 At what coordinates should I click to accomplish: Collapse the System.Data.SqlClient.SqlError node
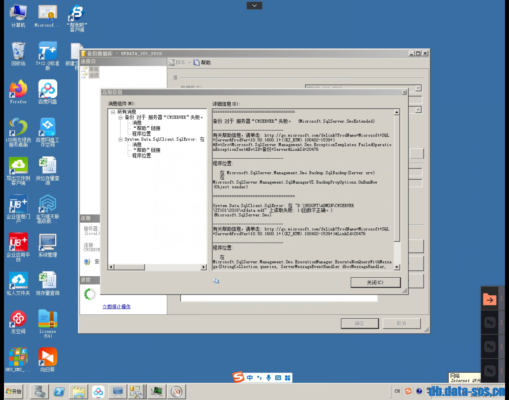(121, 140)
